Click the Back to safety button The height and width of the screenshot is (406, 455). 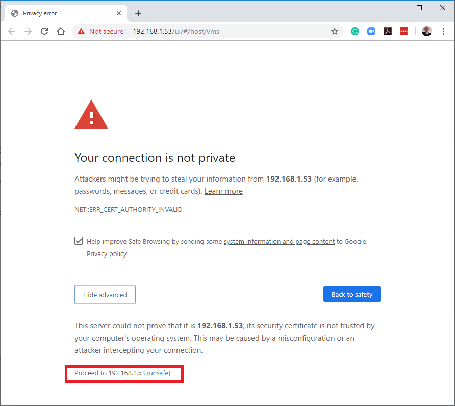pyautogui.click(x=352, y=294)
